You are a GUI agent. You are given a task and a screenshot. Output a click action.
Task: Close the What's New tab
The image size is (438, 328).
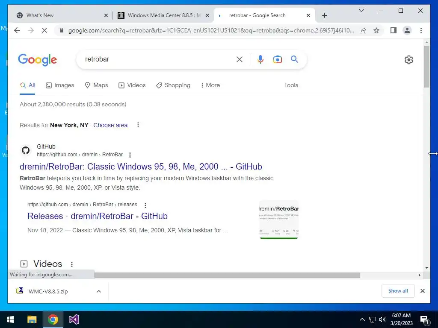(x=106, y=15)
